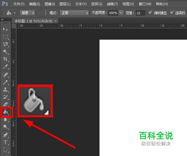The image size is (187, 156).
Task: Click the Ps application logo
Action: click(x=5, y=4)
